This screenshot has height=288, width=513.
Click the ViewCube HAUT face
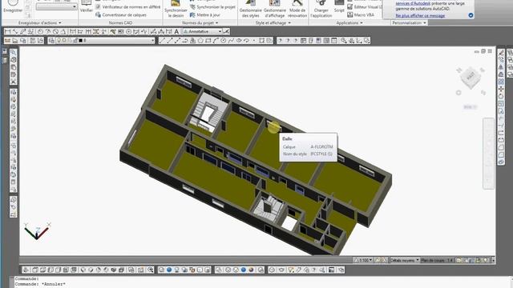pos(471,77)
